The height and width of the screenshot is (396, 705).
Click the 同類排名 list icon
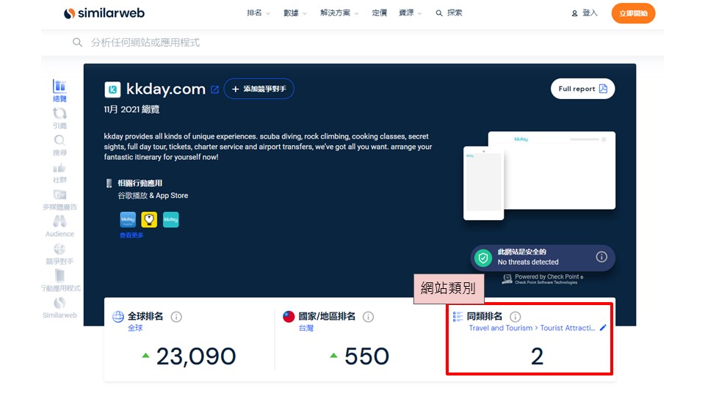(x=458, y=317)
